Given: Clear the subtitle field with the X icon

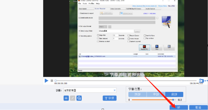Looking at the screenshot, I should (x=115, y=90).
